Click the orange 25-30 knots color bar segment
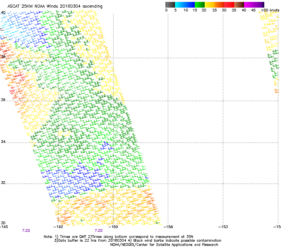The image size is (281, 247). point(219,5)
